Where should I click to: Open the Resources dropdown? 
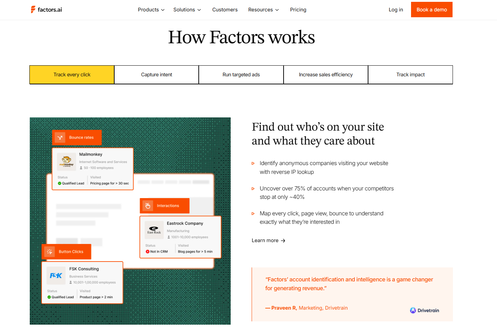263,10
